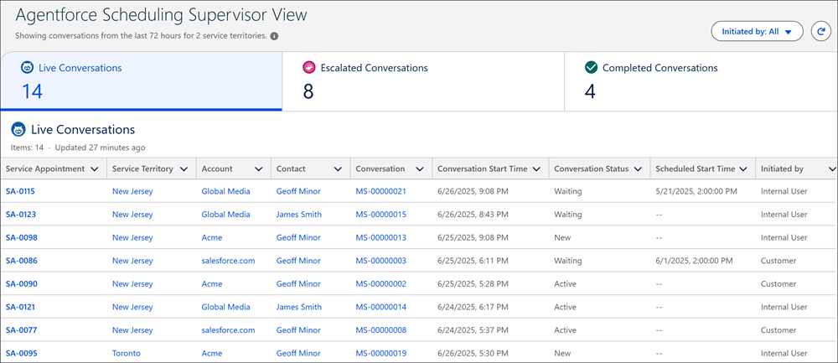Click the Updated 27 minutes ago text
This screenshot has height=363, width=838.
coord(100,148)
